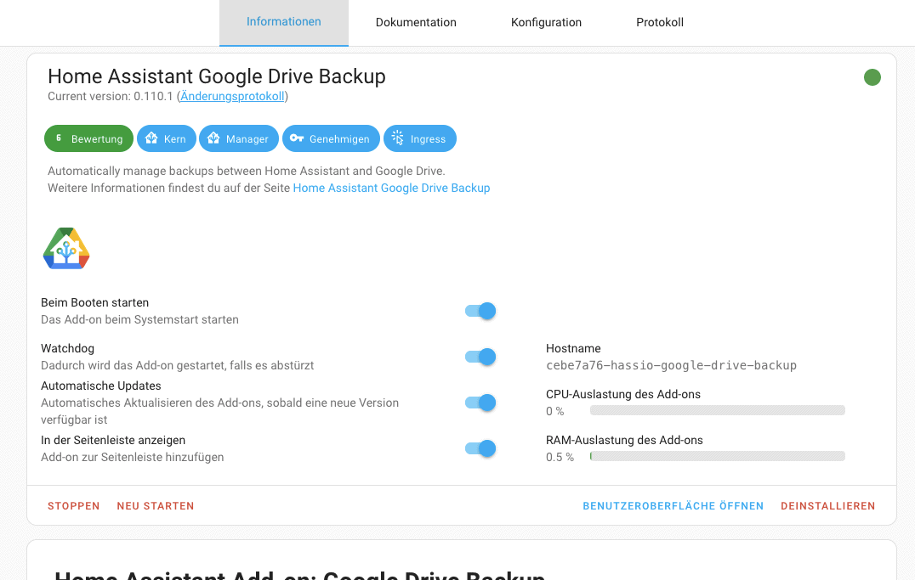Click the Kern chip with house icon
Screen dimensions: 915x580
(x=167, y=138)
